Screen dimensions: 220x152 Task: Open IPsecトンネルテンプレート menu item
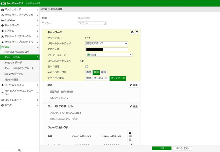(x=20, y=68)
